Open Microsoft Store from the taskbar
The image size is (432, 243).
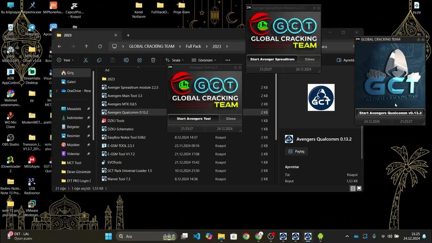[234, 236]
